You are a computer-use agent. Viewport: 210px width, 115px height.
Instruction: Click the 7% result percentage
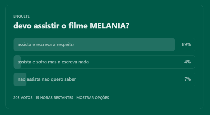[188, 79]
